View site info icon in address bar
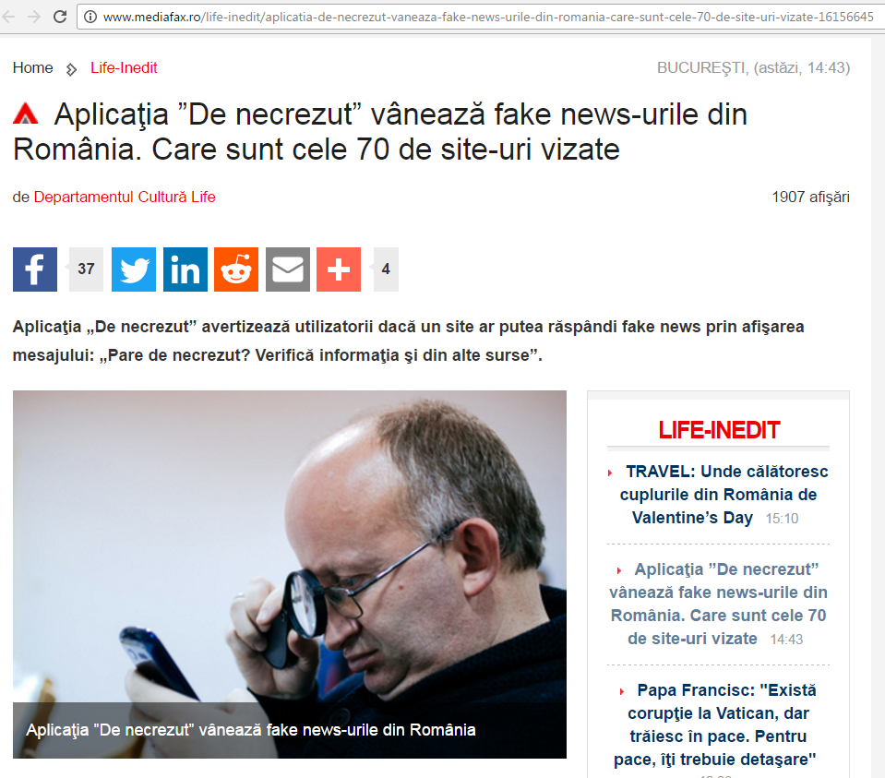This screenshot has width=885, height=778. click(x=90, y=17)
